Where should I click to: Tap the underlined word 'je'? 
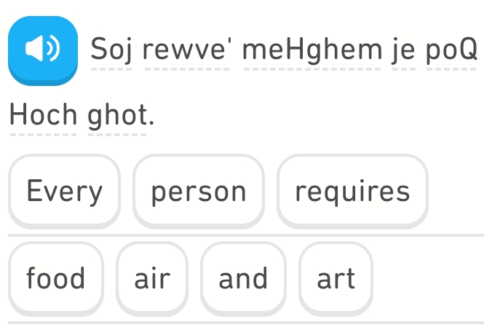(x=403, y=50)
